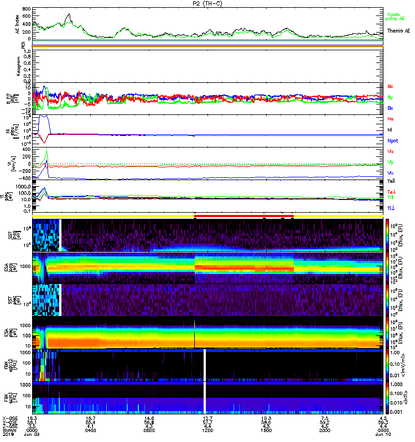
Task: Click inside the empty Keogram panel
Action: tap(207, 65)
